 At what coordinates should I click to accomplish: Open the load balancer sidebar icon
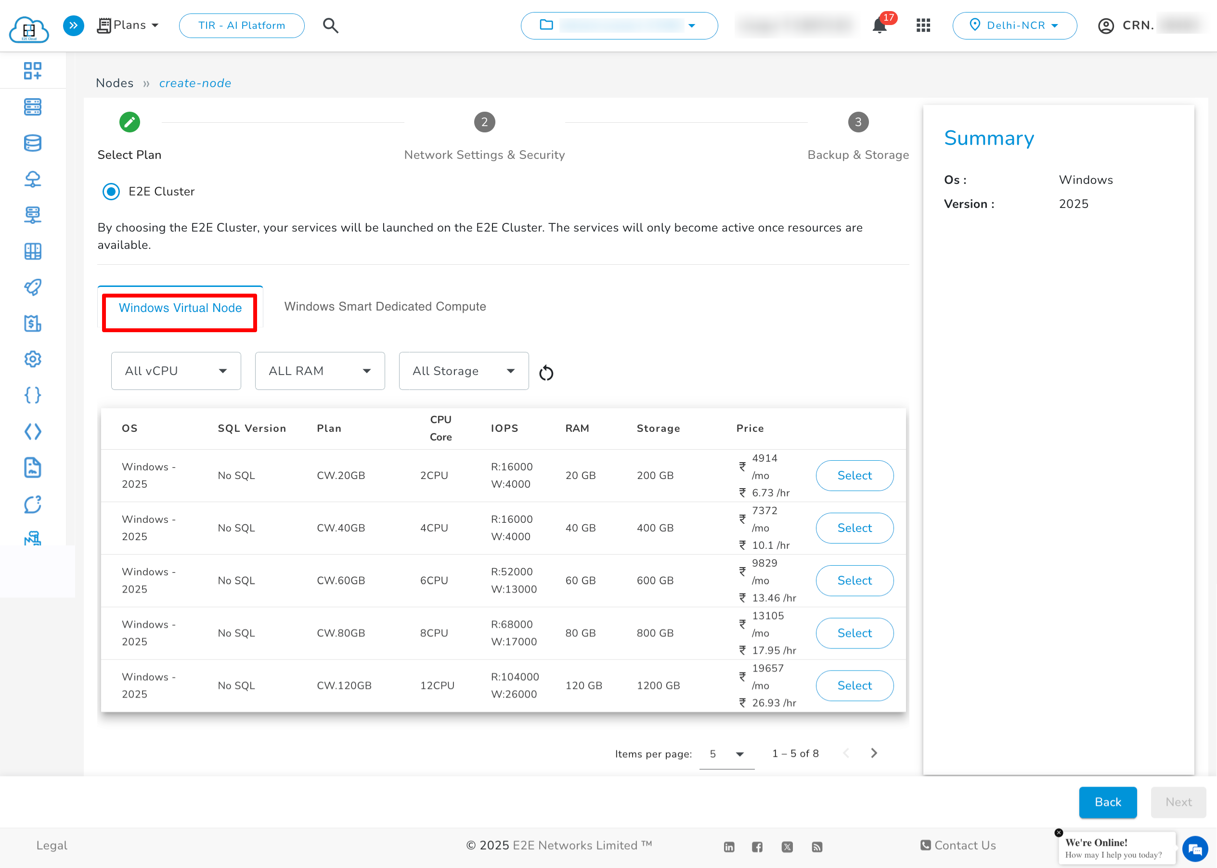33,215
